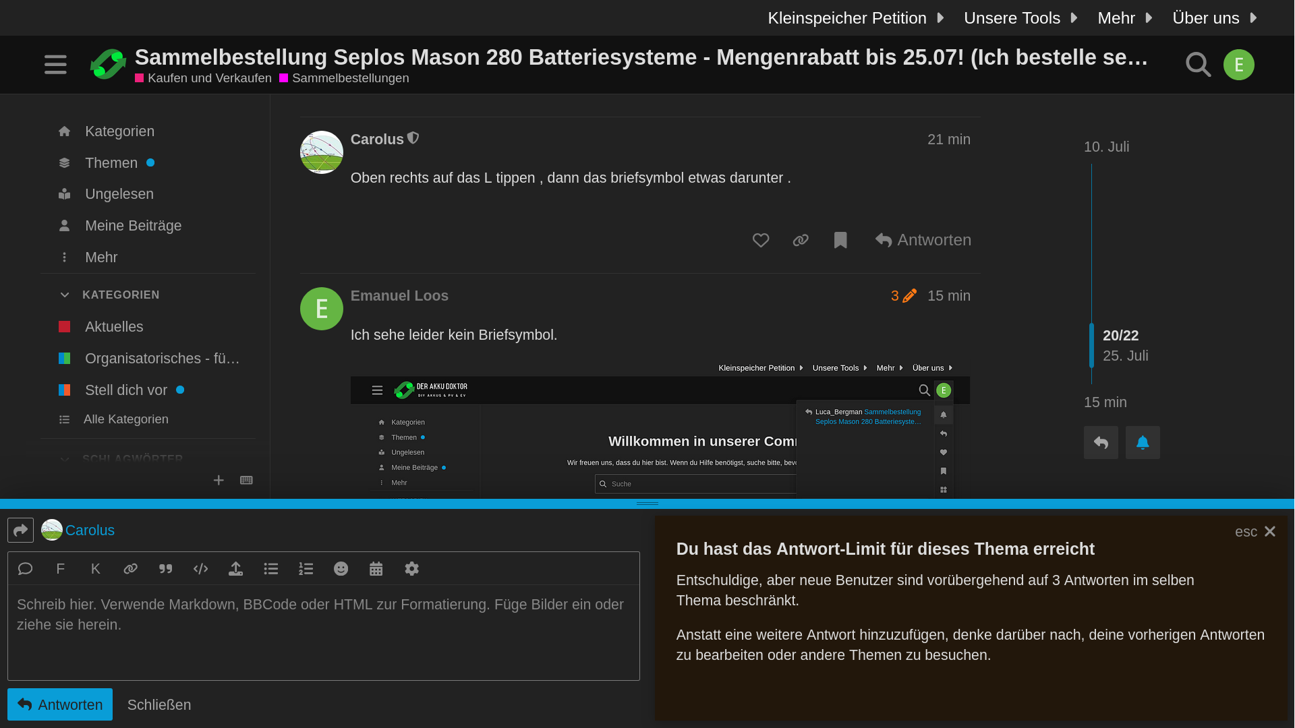Screen dimensions: 1295x728
Task: Open composer options gear menu
Action: (411, 569)
